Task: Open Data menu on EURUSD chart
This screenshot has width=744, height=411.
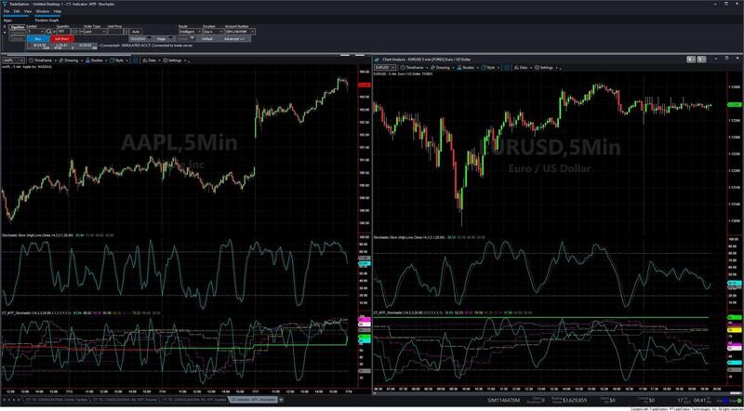Action: click(x=524, y=68)
